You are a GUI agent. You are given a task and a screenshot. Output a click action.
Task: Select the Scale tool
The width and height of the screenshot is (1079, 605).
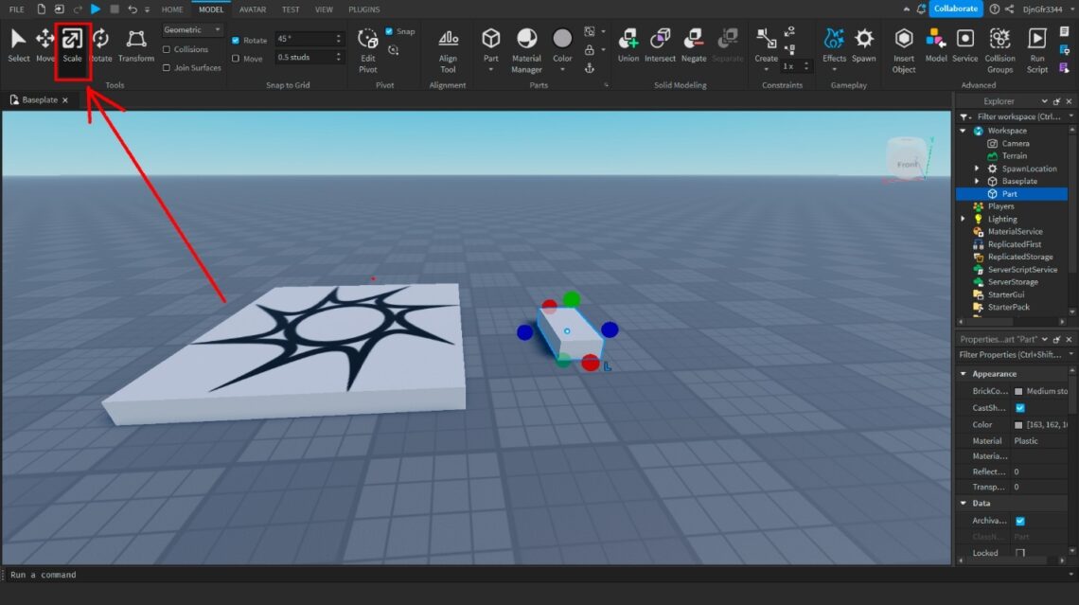[x=72, y=44]
